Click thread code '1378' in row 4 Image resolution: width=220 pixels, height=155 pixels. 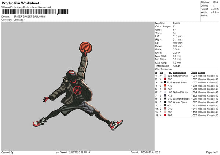[194, 86]
